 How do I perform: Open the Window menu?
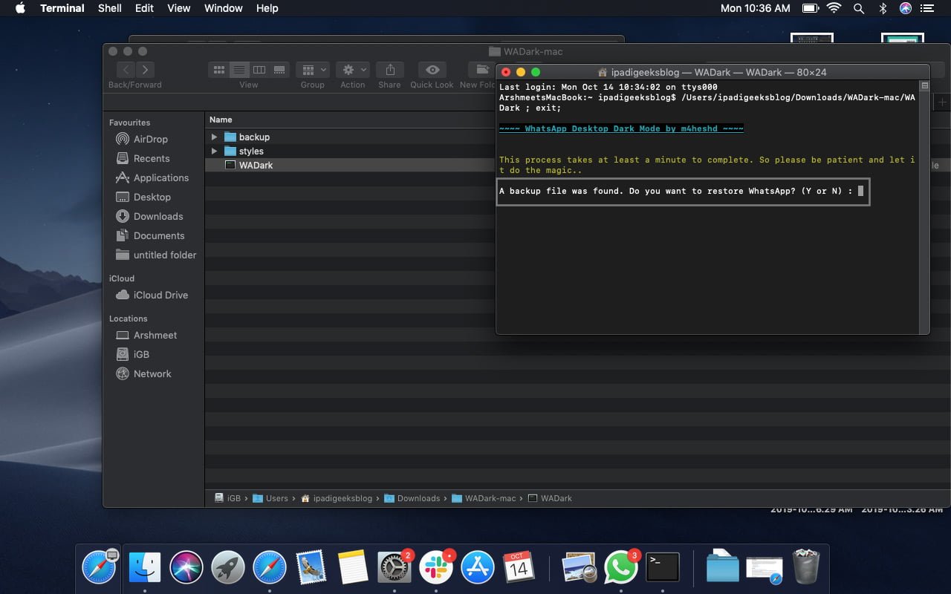[223, 8]
